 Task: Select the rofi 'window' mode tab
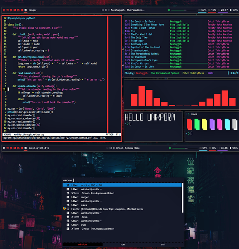[x=83, y=244]
